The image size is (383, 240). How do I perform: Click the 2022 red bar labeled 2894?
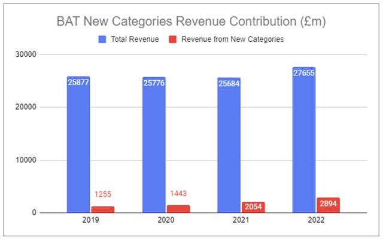(x=329, y=205)
